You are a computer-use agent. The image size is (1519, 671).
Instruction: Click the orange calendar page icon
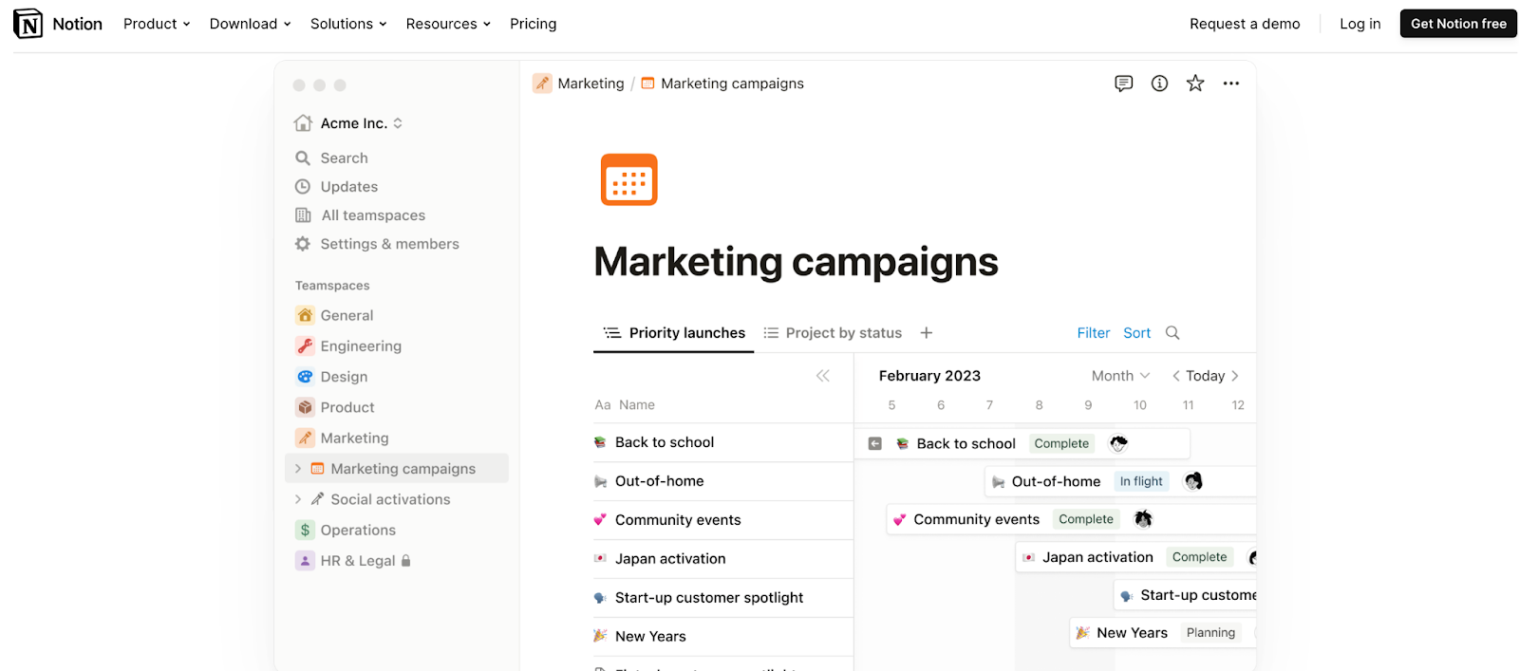pos(628,179)
